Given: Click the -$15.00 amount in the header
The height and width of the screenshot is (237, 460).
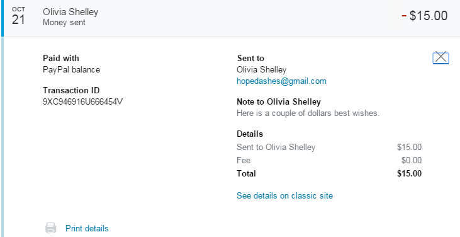Looking at the screenshot, I should 425,16.
